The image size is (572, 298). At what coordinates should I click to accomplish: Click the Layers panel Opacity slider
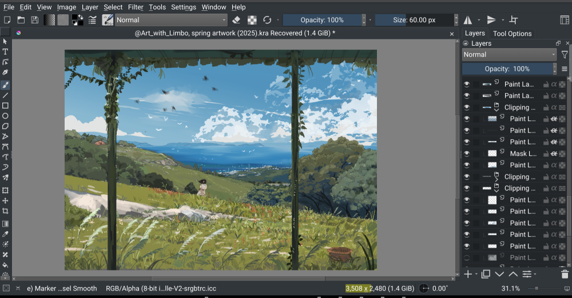507,69
